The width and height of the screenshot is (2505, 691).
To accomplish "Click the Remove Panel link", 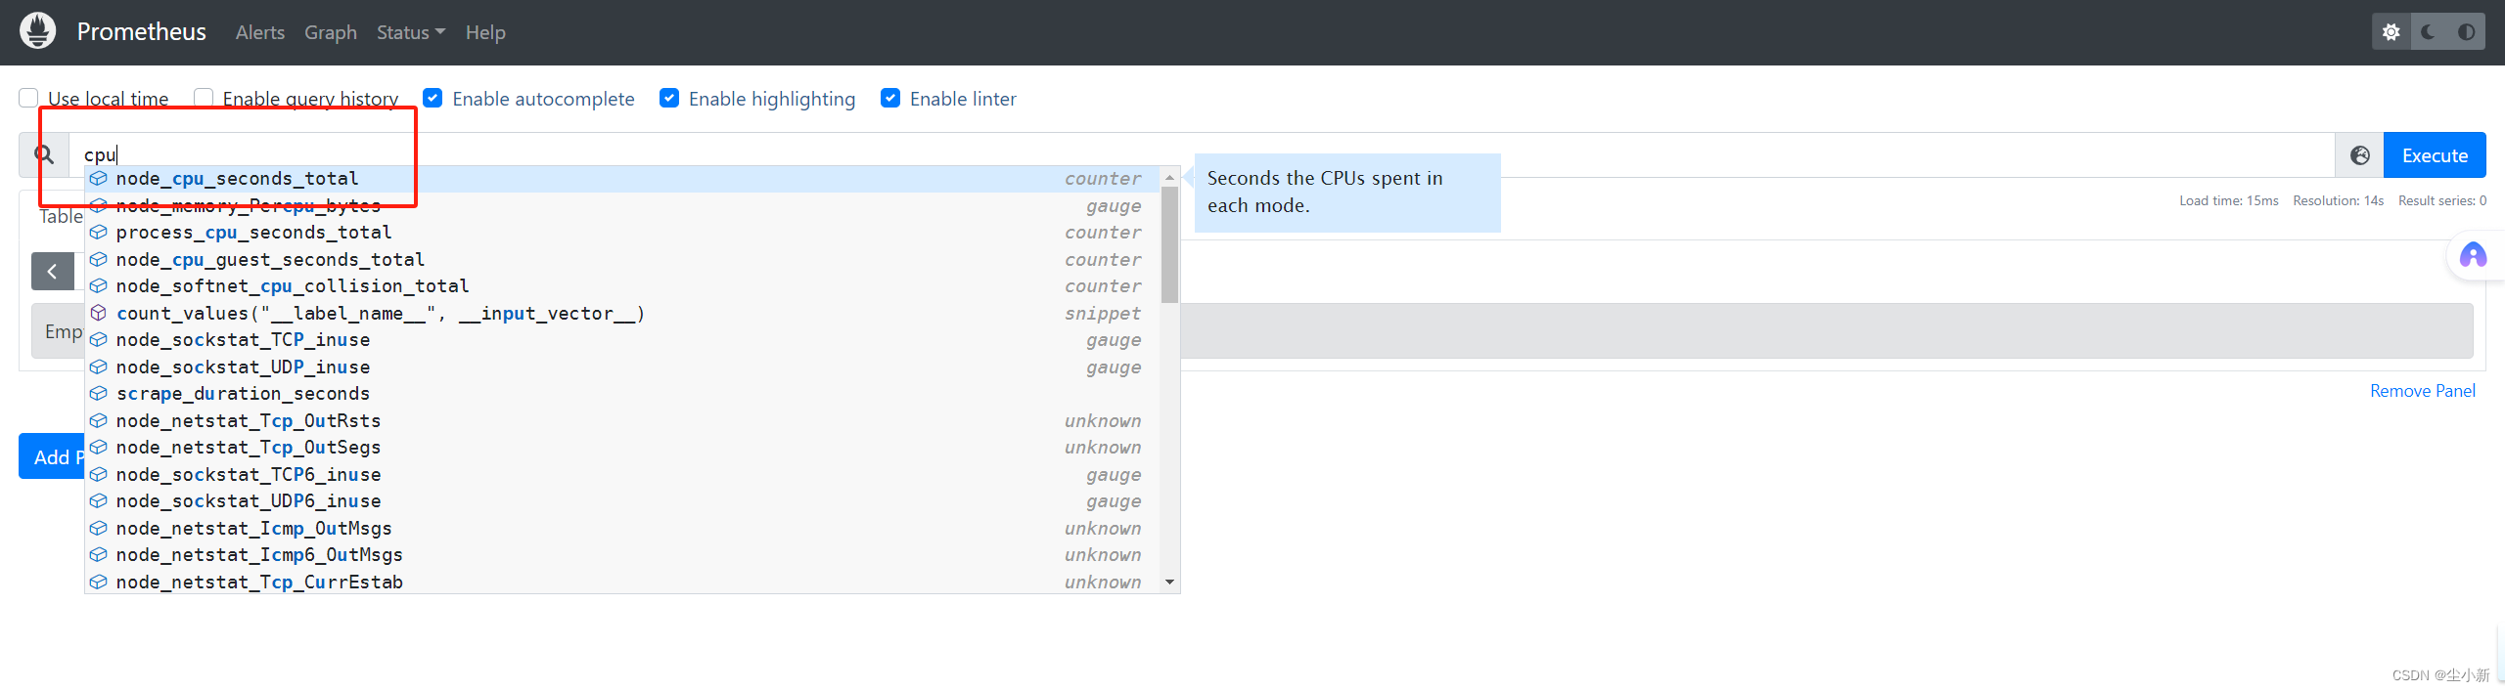I will tap(2423, 391).
